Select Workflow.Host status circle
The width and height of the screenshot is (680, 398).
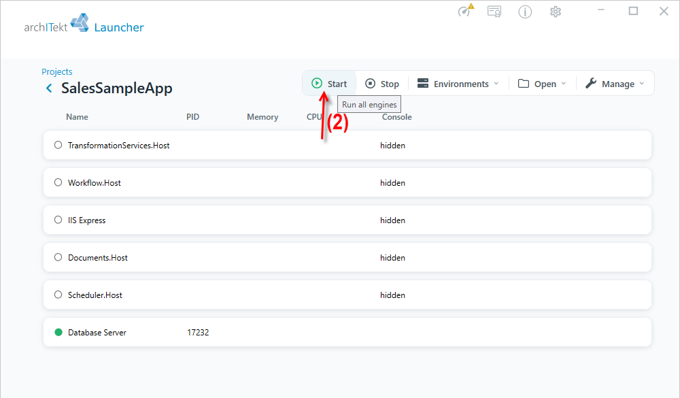click(x=58, y=182)
